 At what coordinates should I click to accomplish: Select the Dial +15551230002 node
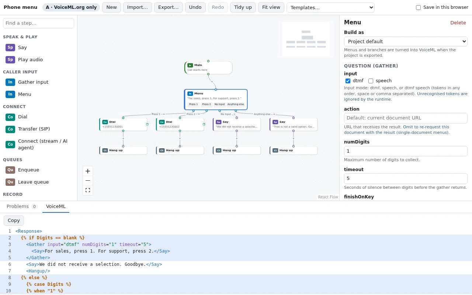pyautogui.click(x=180, y=124)
